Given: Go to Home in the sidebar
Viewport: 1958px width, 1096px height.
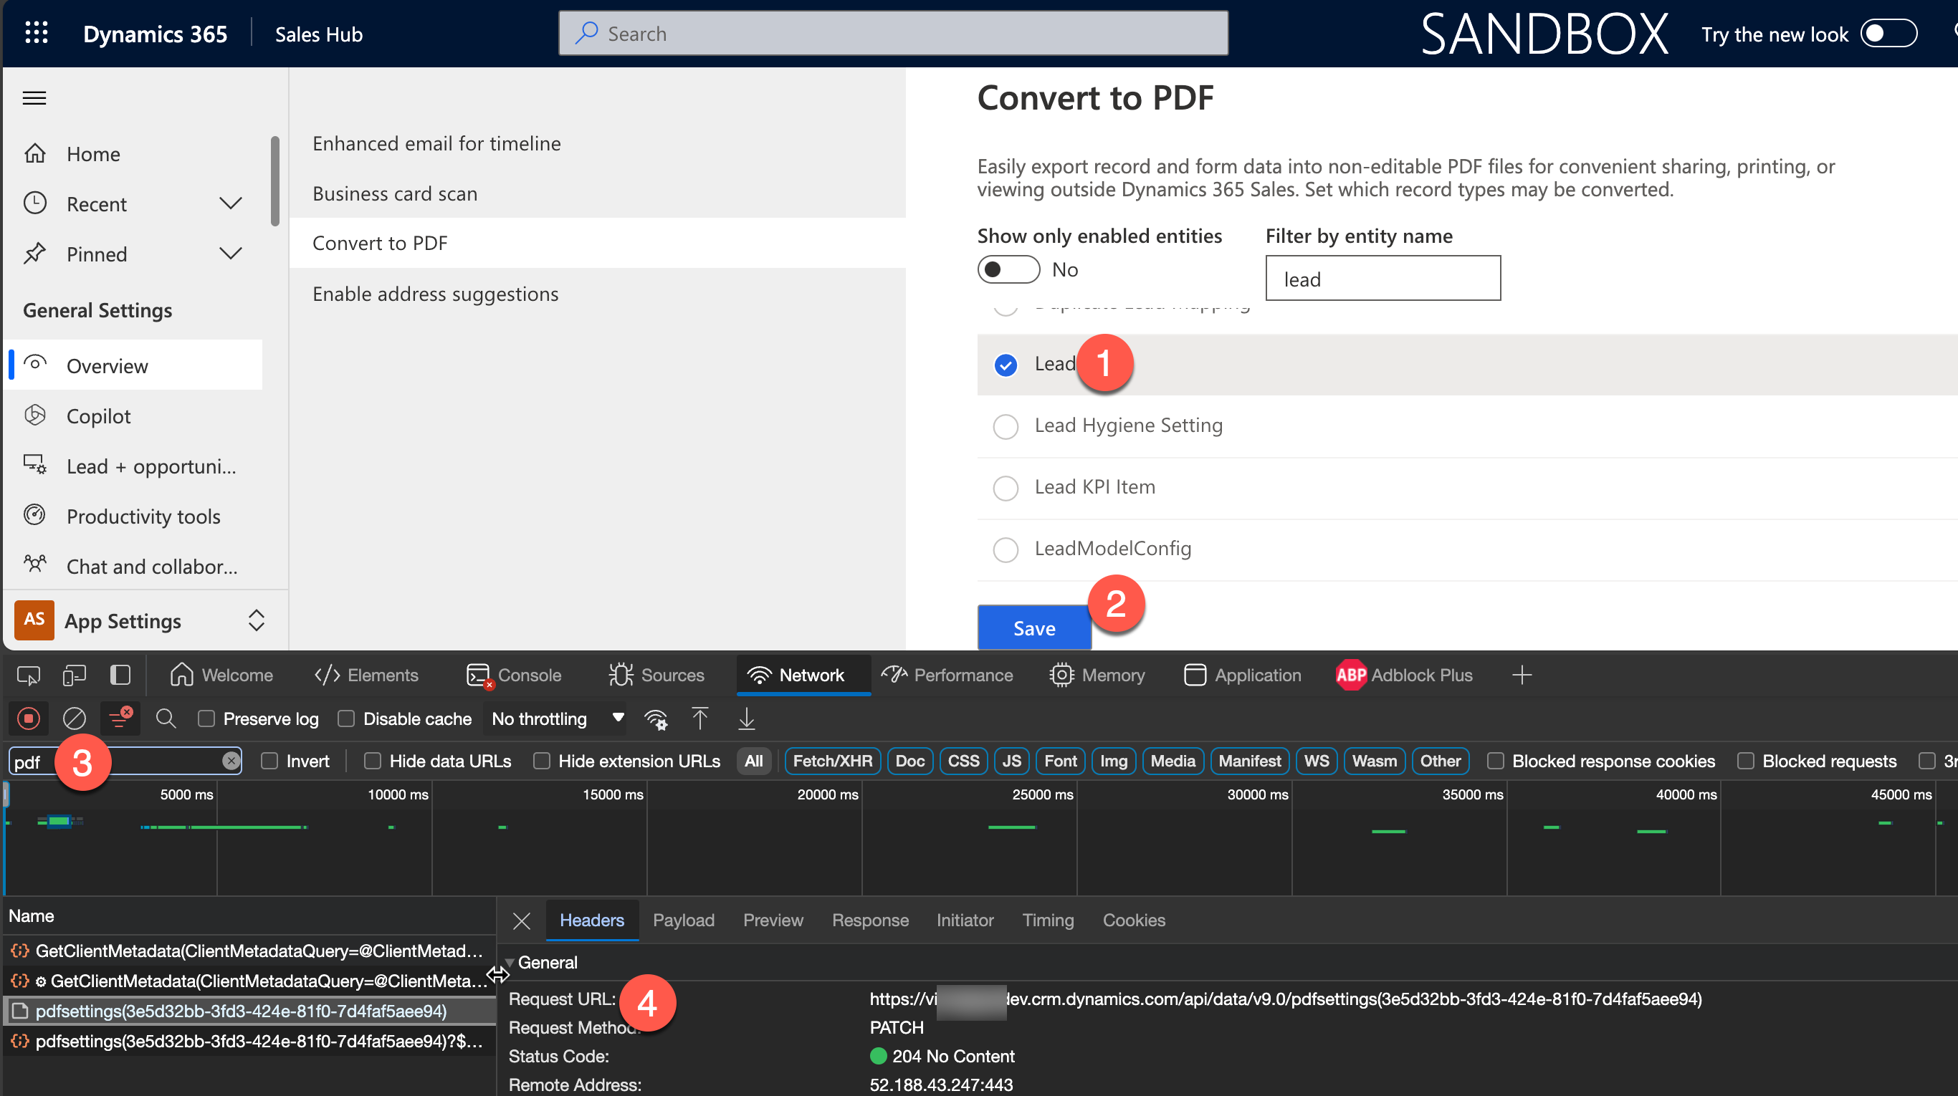Looking at the screenshot, I should [x=92, y=154].
